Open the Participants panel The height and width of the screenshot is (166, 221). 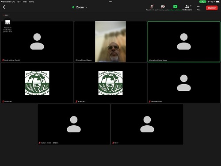(187, 8)
